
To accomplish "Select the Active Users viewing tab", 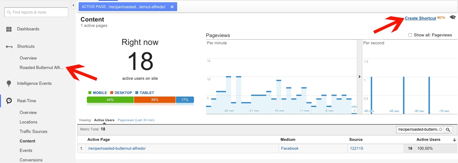I will [104, 120].
